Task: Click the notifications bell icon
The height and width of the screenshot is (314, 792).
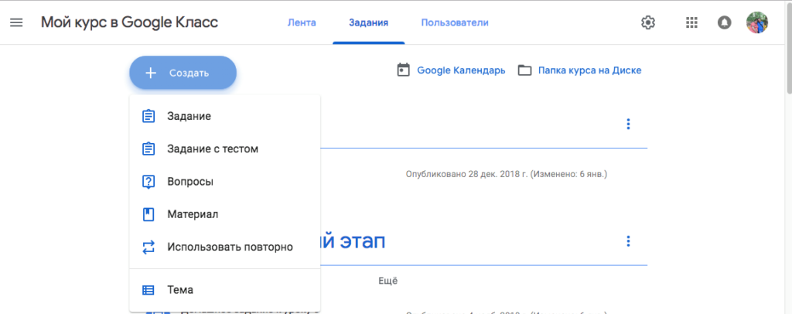Action: (724, 22)
